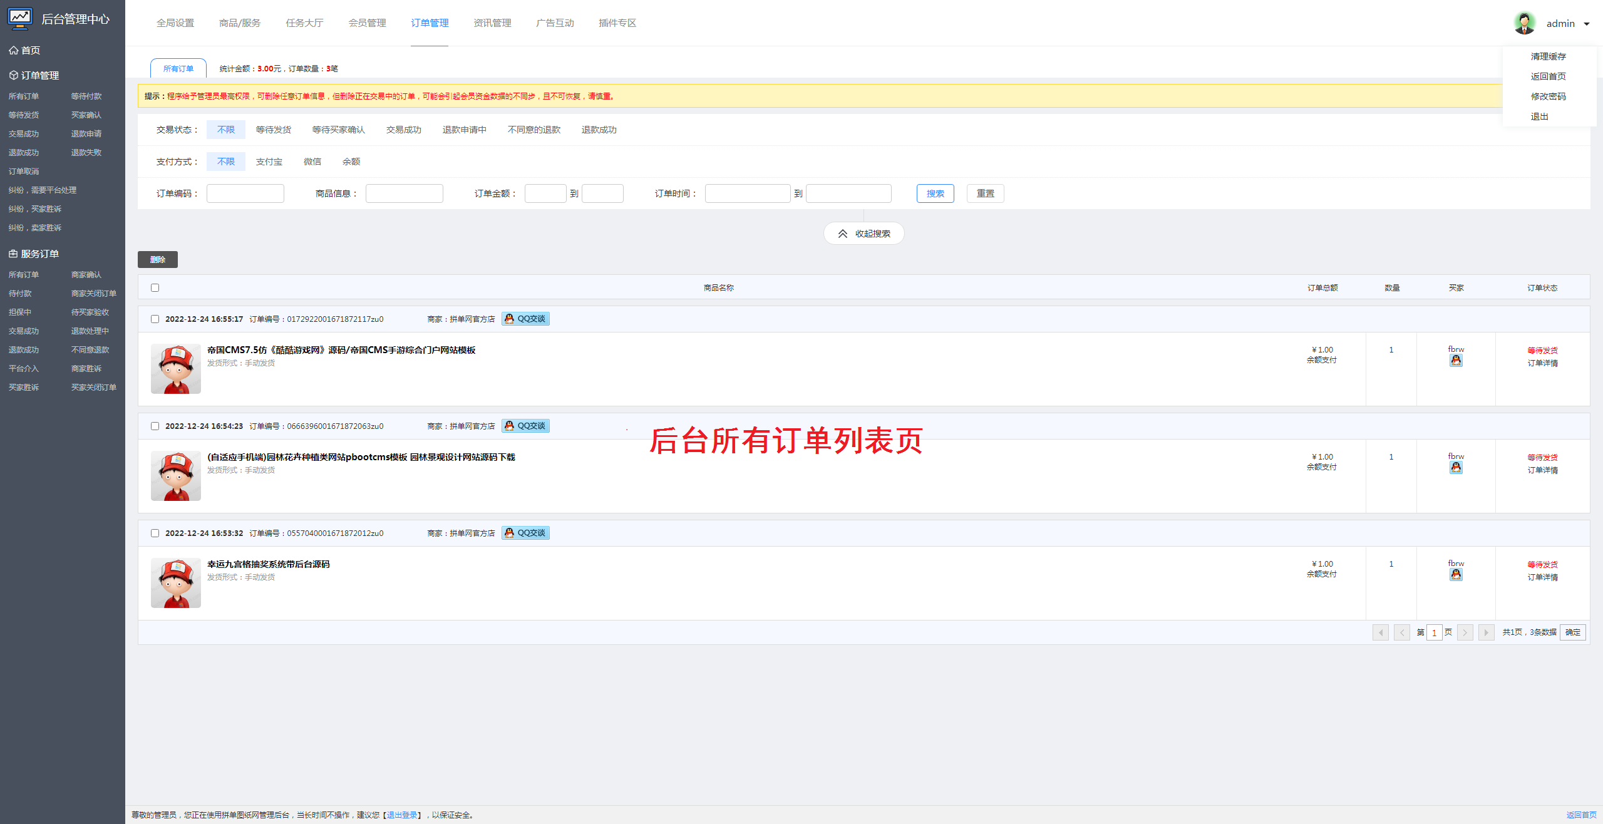Check the order dated 2022-12-24 16:53:32
Screen dimensions: 1603x824
coord(155,533)
